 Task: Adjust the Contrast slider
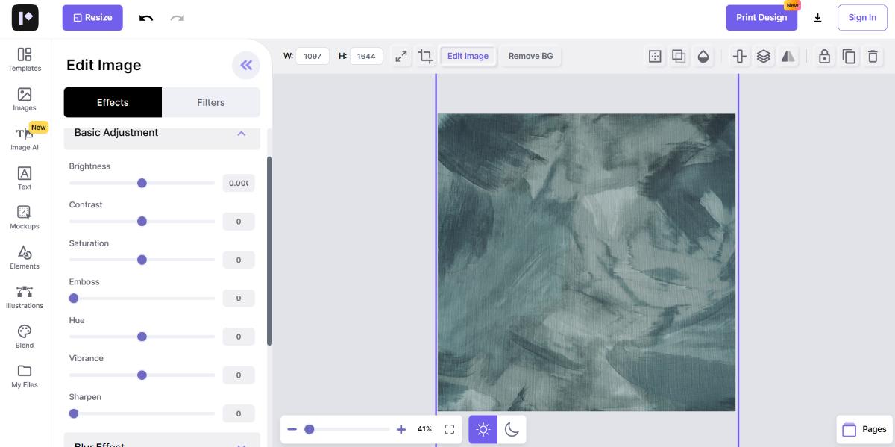click(x=142, y=221)
